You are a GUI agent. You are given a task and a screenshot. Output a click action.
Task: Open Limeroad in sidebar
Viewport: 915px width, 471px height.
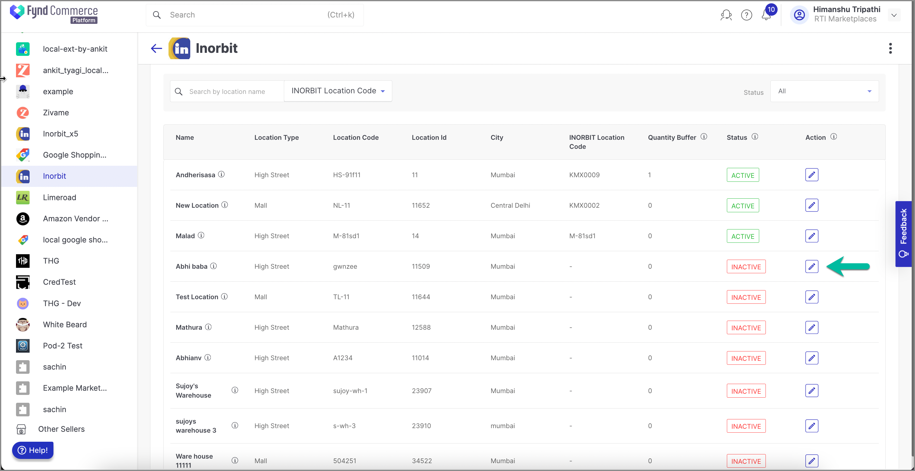(69, 197)
